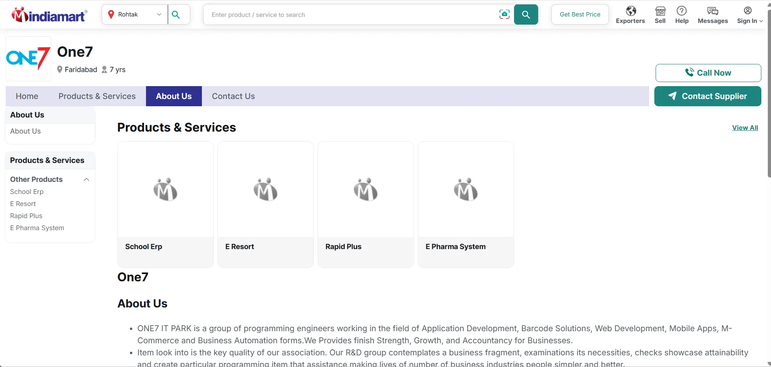Select E Pharma System in sidebar
Image resolution: width=771 pixels, height=367 pixels.
(x=37, y=228)
